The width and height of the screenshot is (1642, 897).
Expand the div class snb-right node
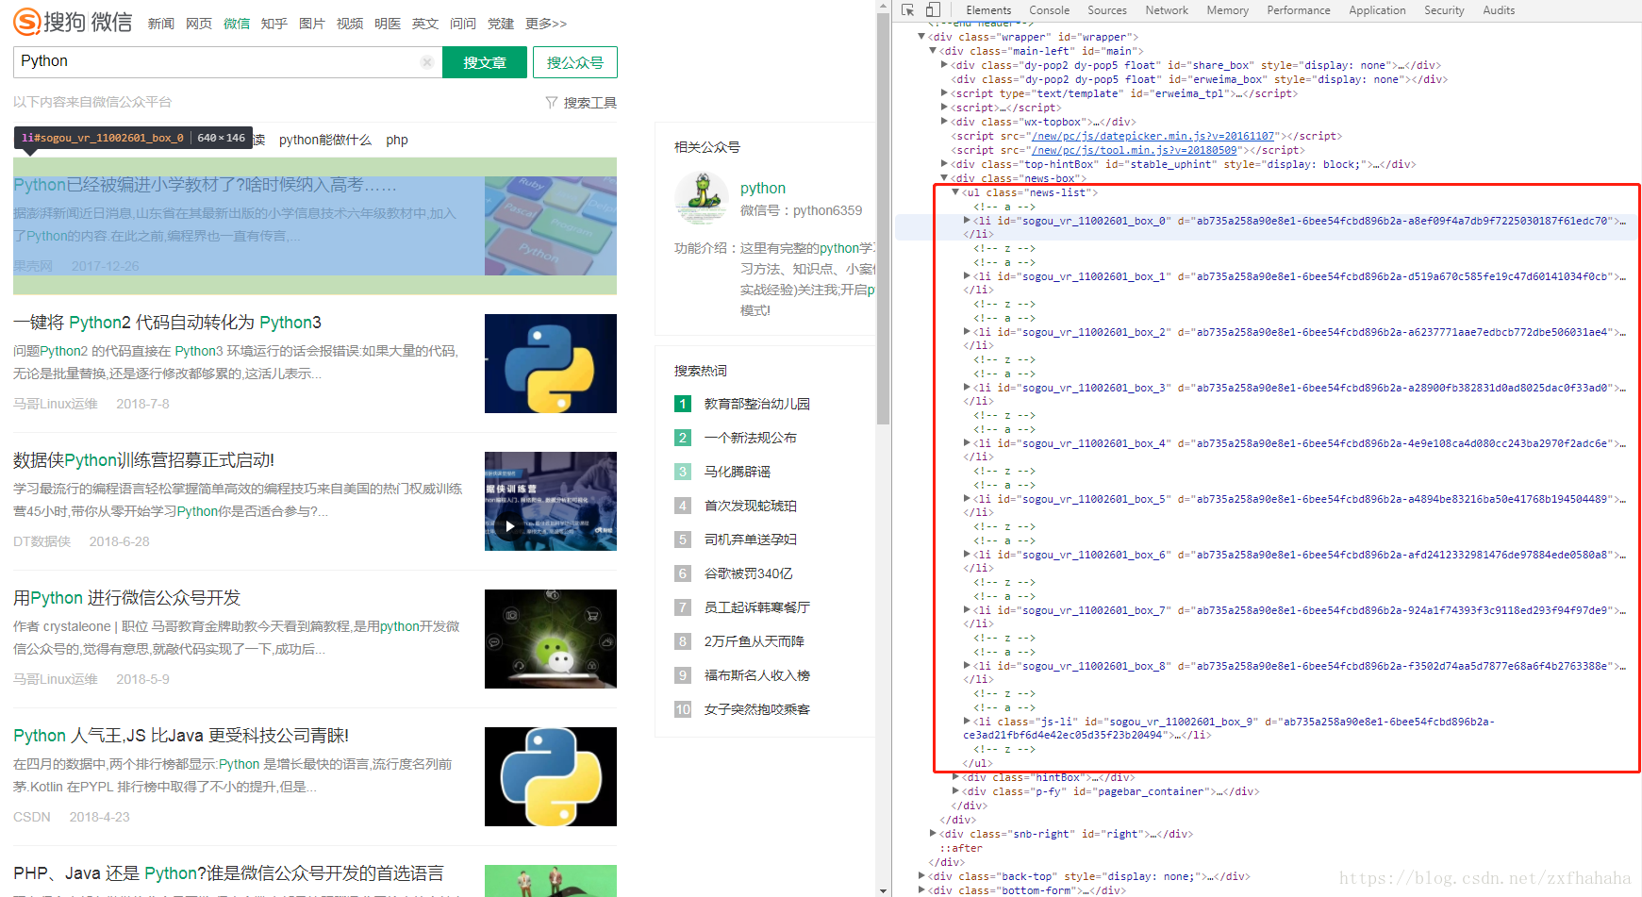(x=933, y=834)
